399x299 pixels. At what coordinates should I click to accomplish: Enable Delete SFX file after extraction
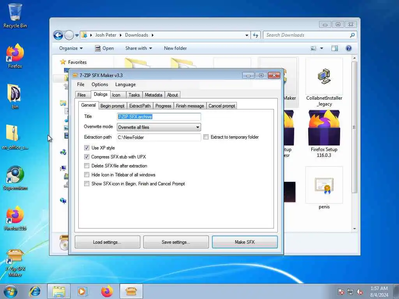[x=87, y=166]
